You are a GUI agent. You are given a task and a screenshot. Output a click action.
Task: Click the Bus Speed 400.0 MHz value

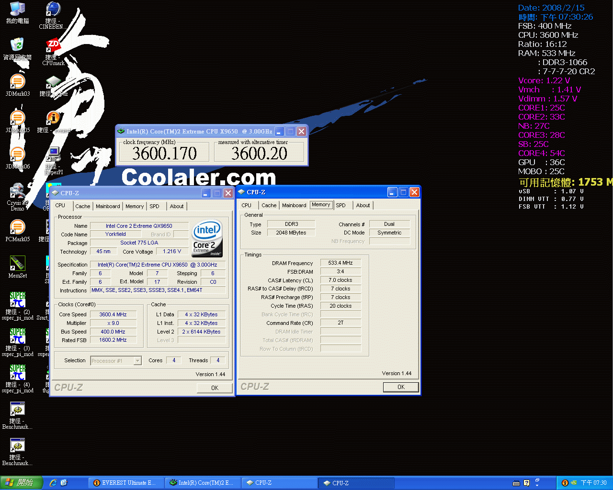tap(113, 332)
